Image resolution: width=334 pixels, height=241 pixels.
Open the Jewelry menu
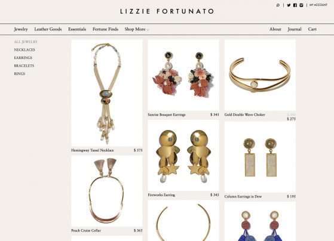21,29
